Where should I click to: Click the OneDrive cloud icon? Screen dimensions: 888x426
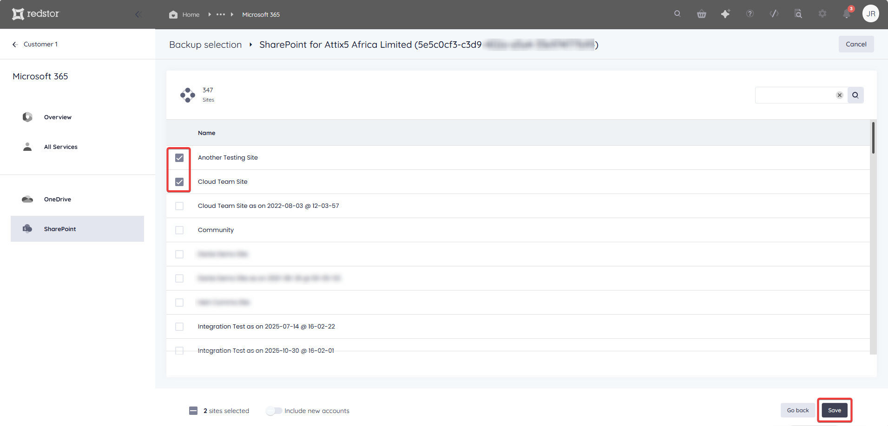coord(27,199)
